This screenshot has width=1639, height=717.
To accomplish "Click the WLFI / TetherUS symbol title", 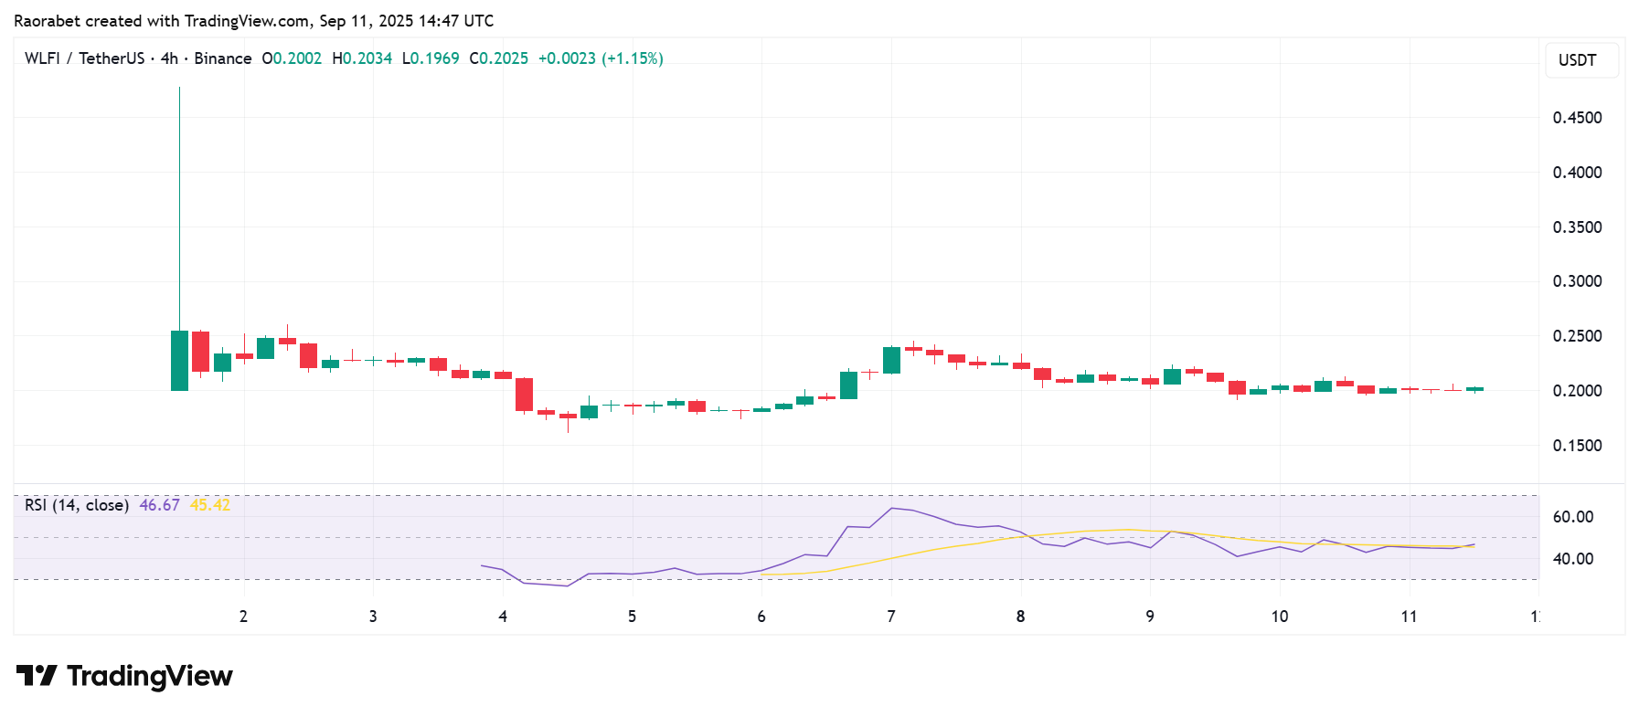I will (84, 58).
